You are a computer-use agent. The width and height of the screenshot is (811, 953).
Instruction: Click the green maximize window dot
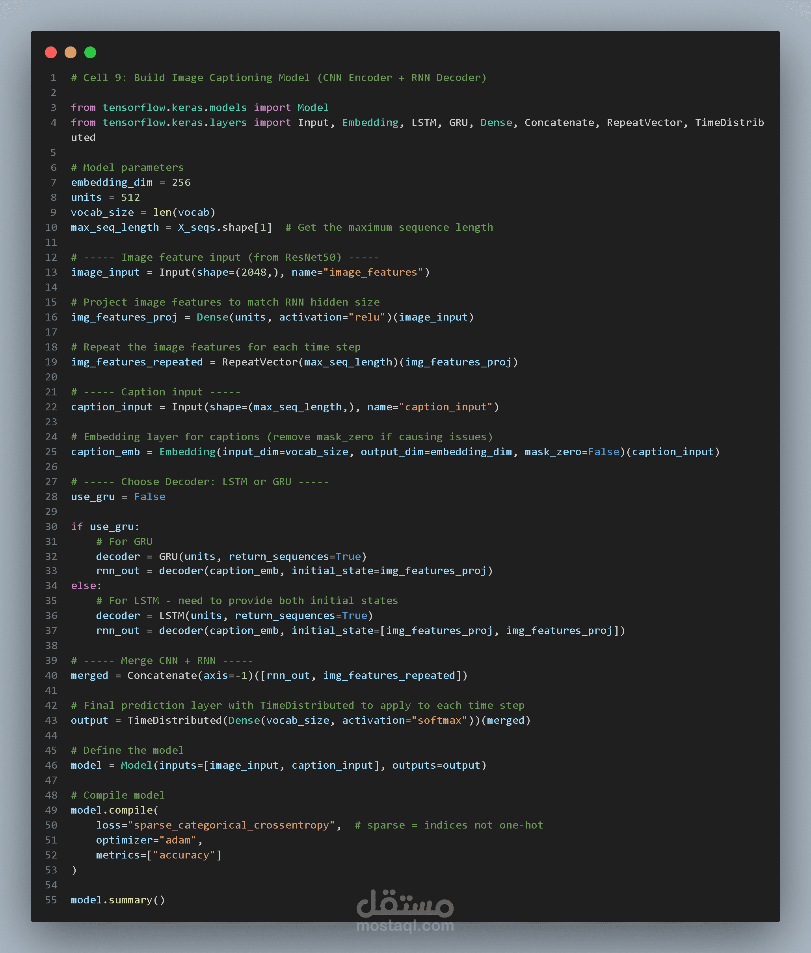click(90, 52)
